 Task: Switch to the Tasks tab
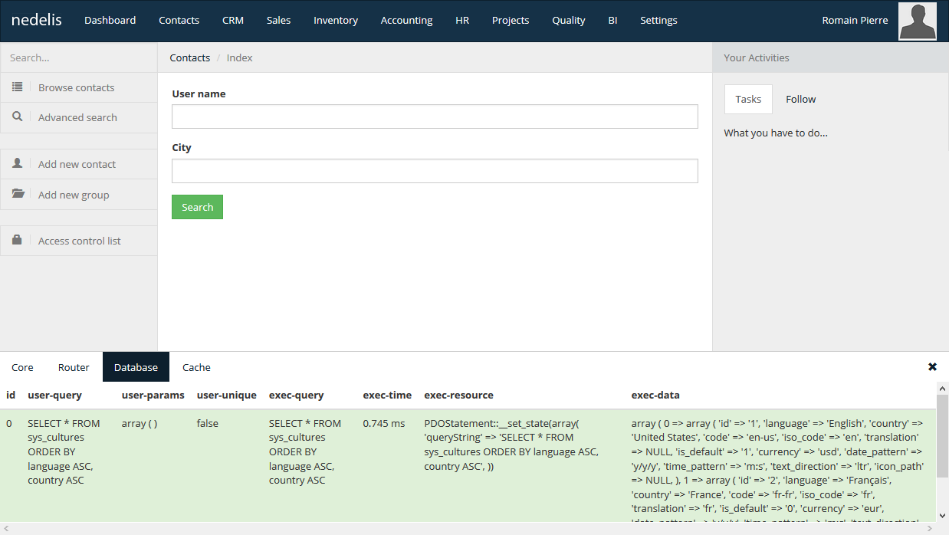tap(748, 99)
